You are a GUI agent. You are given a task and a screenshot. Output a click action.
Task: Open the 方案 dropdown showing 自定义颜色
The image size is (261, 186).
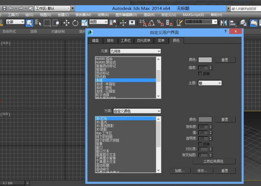click(x=137, y=111)
